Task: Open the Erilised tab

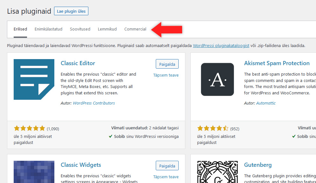Action: [x=20, y=29]
